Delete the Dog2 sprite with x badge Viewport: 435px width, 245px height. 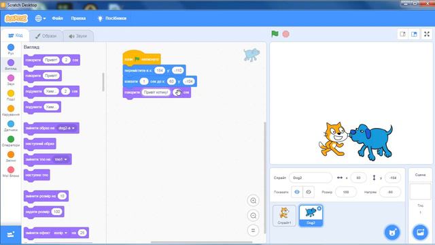(319, 208)
